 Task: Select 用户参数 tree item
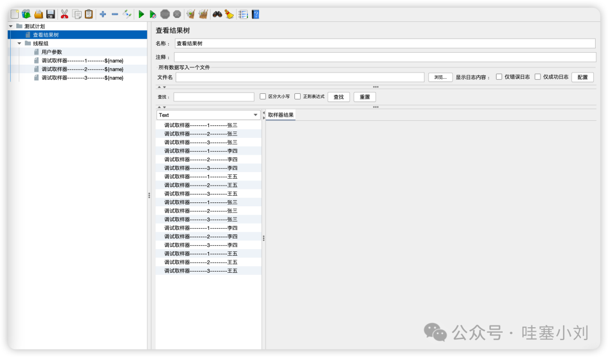point(52,52)
